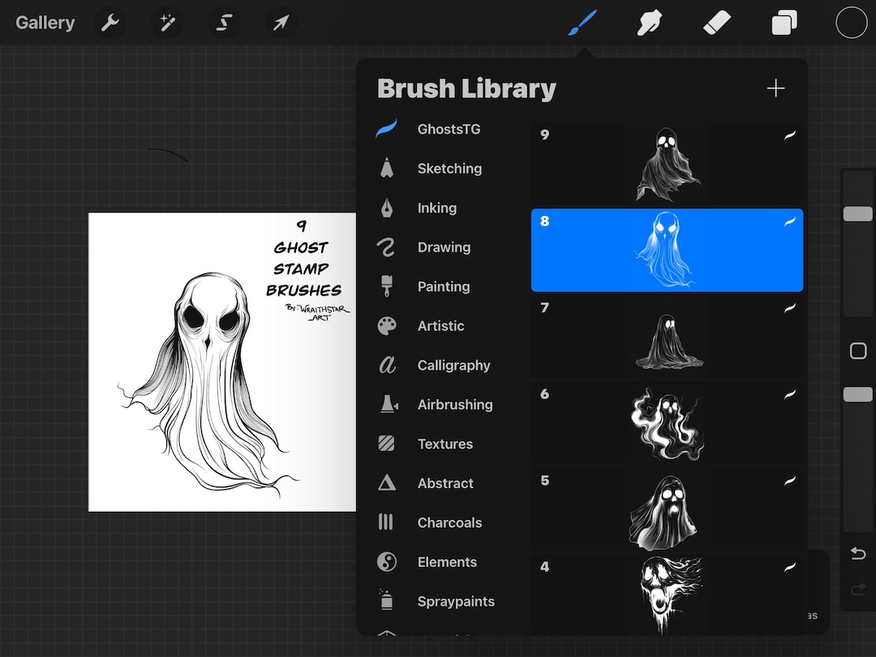This screenshot has height=657, width=876.
Task: Select the Eraser tool
Action: pyautogui.click(x=717, y=24)
